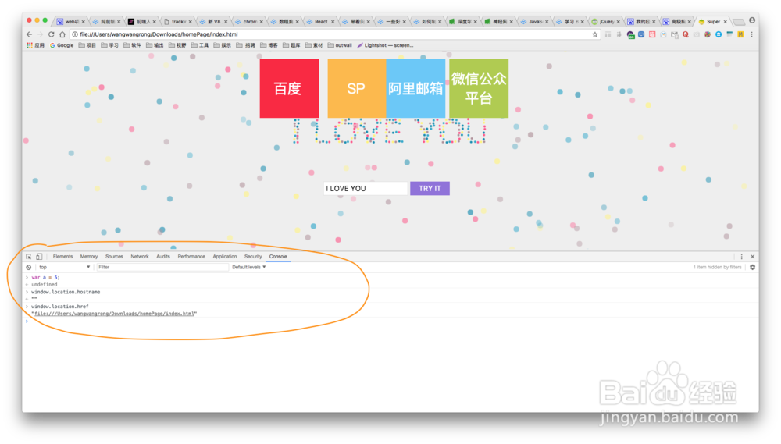The height and width of the screenshot is (444, 781).
Task: Open the 素材 bookmark folder
Action: (314, 45)
